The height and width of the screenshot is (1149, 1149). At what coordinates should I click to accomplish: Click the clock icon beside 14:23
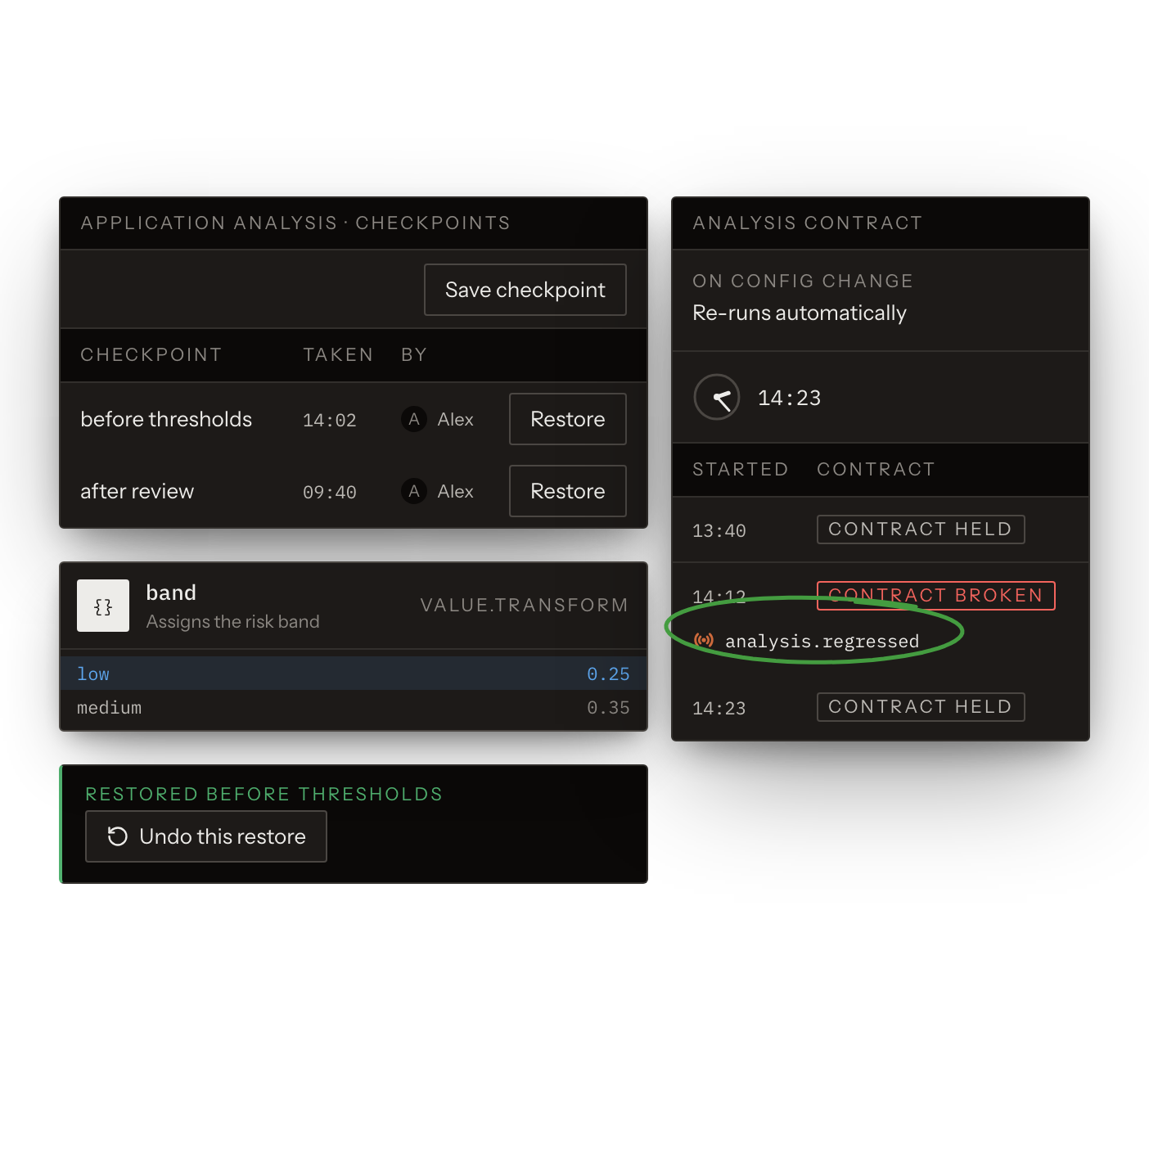(717, 398)
